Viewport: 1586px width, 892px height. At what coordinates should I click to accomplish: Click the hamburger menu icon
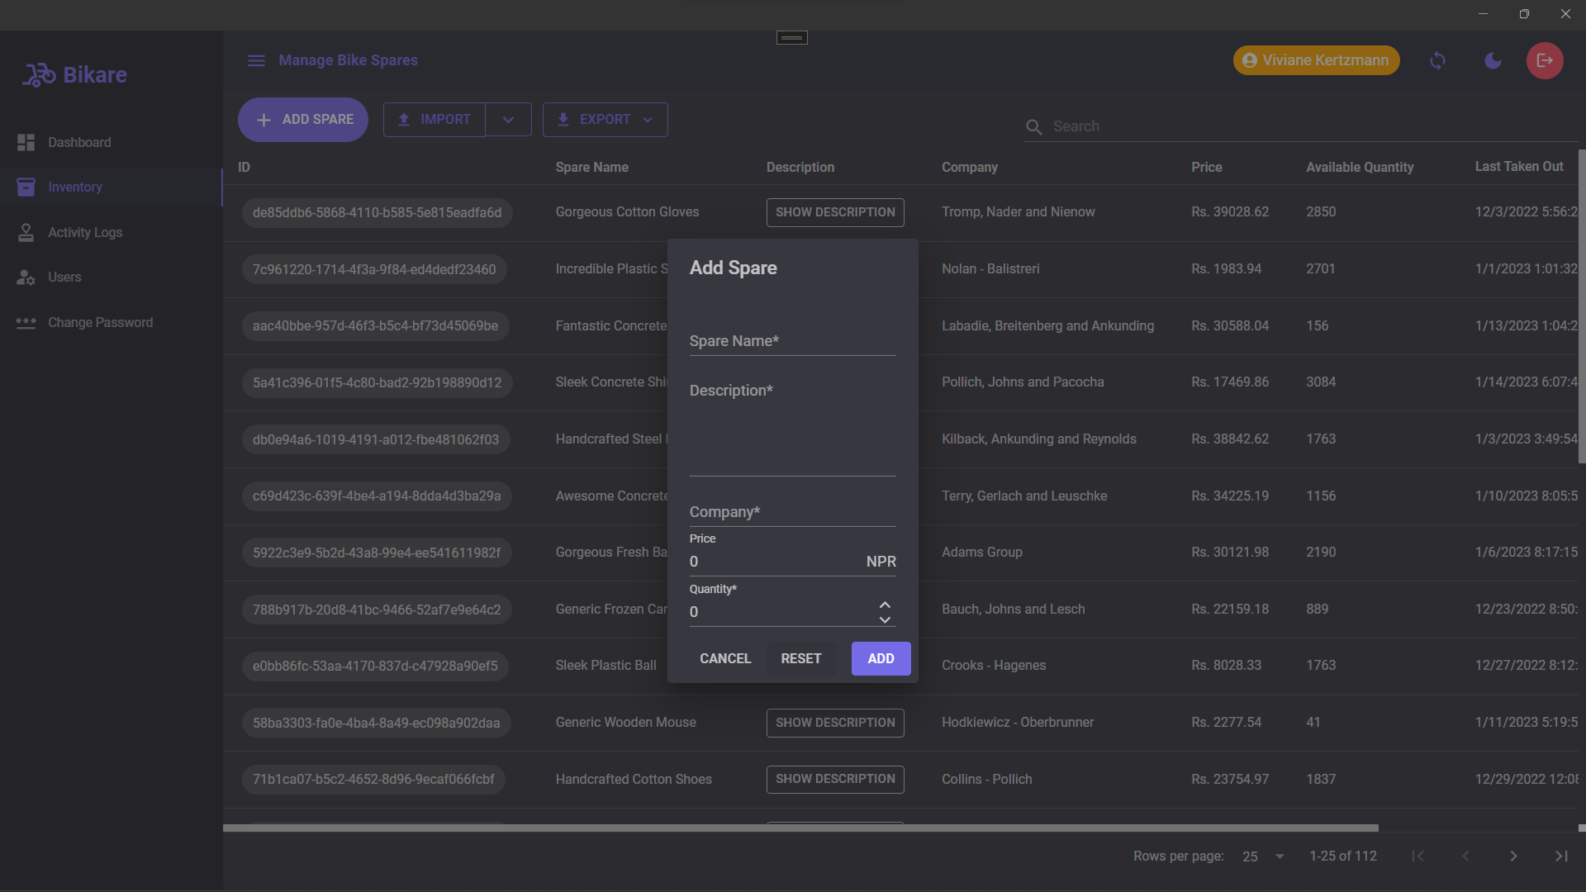point(256,60)
